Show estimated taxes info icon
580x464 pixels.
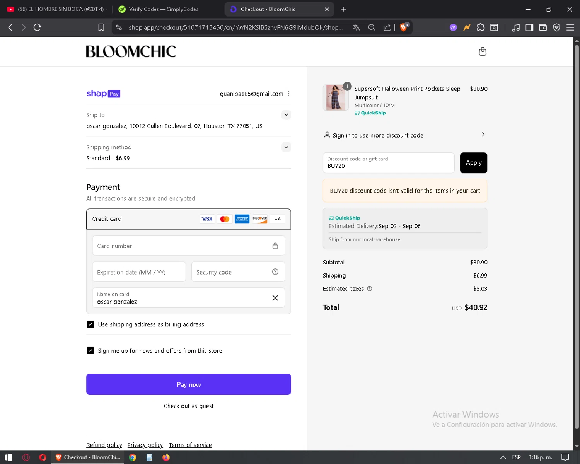[x=370, y=288]
